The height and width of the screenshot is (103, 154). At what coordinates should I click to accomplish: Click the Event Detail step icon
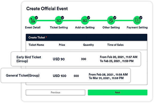click(x=33, y=20)
